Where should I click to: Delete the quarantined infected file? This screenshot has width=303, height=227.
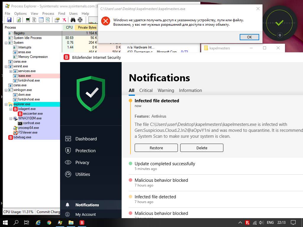[202, 148]
